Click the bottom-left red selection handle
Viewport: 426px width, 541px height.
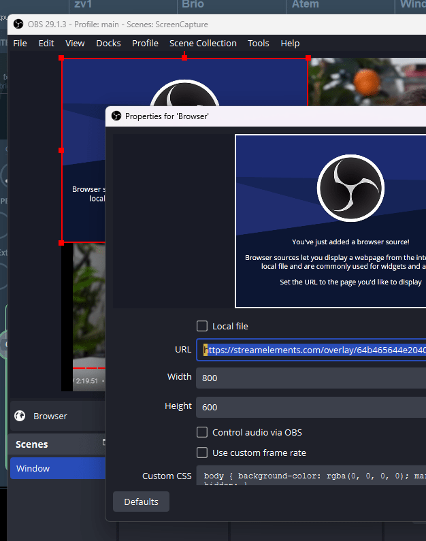tap(61, 243)
